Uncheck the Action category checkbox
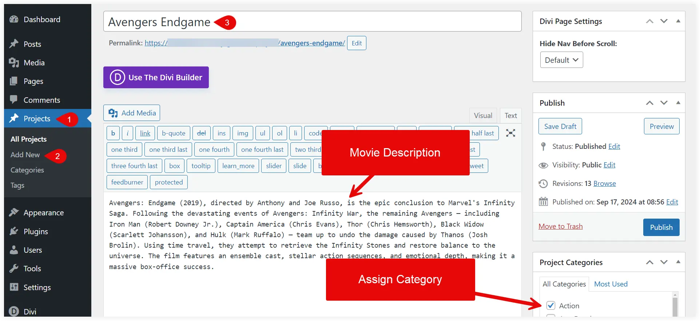The image size is (700, 321). click(551, 305)
